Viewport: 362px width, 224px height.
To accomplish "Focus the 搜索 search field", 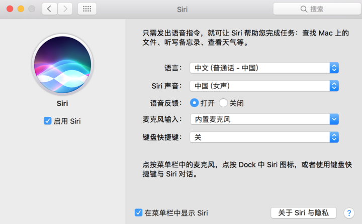I will click(317, 9).
